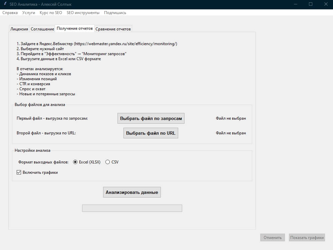Image resolution: width=333 pixels, height=250 pixels.
Task: Click the Отменить button
Action: [273, 237]
